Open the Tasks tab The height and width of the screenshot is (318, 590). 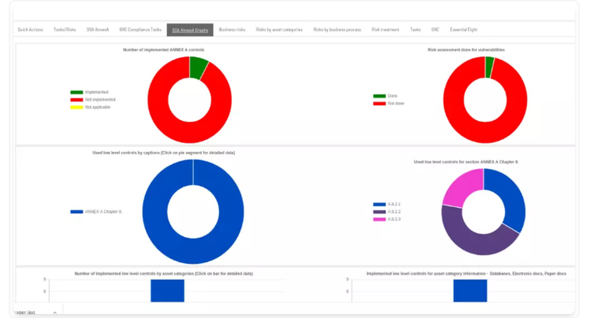415,29
